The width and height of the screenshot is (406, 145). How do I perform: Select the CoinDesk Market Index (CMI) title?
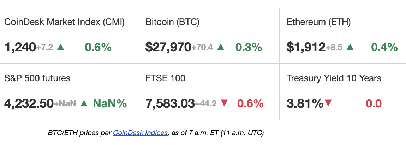tap(65, 22)
